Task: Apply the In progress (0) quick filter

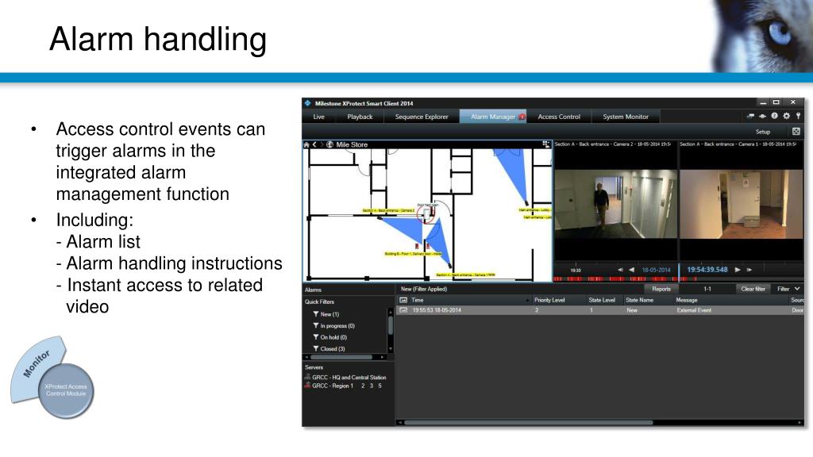Action: 334,326
